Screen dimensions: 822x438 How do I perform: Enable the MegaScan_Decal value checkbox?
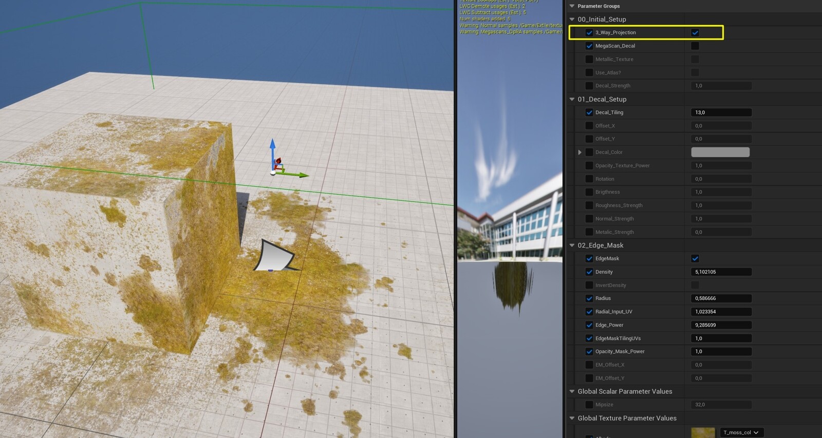[695, 46]
